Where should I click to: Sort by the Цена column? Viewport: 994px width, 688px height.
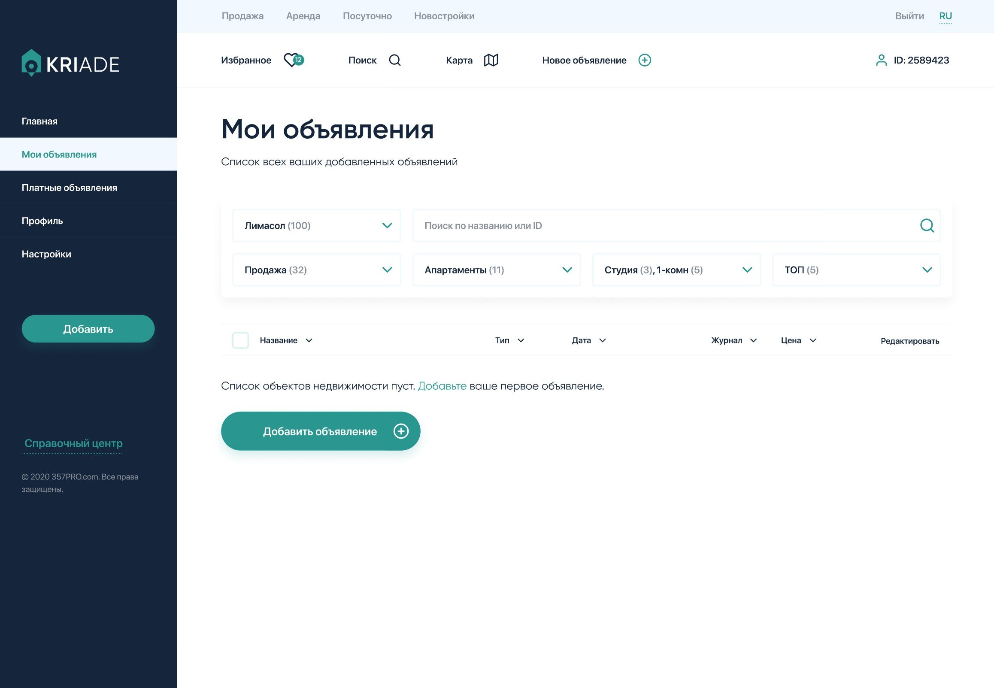(798, 340)
